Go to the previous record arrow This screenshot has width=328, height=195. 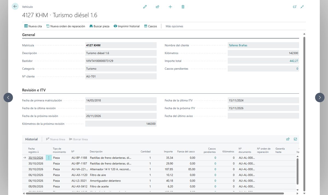coord(8,97)
